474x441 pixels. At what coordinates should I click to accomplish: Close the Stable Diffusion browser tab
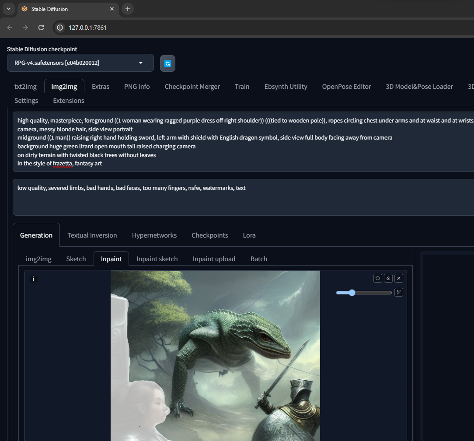112,9
